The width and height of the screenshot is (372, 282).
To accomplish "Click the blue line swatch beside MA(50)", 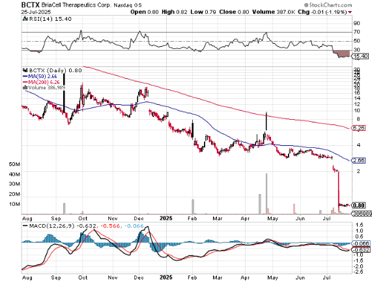I will click(25, 76).
